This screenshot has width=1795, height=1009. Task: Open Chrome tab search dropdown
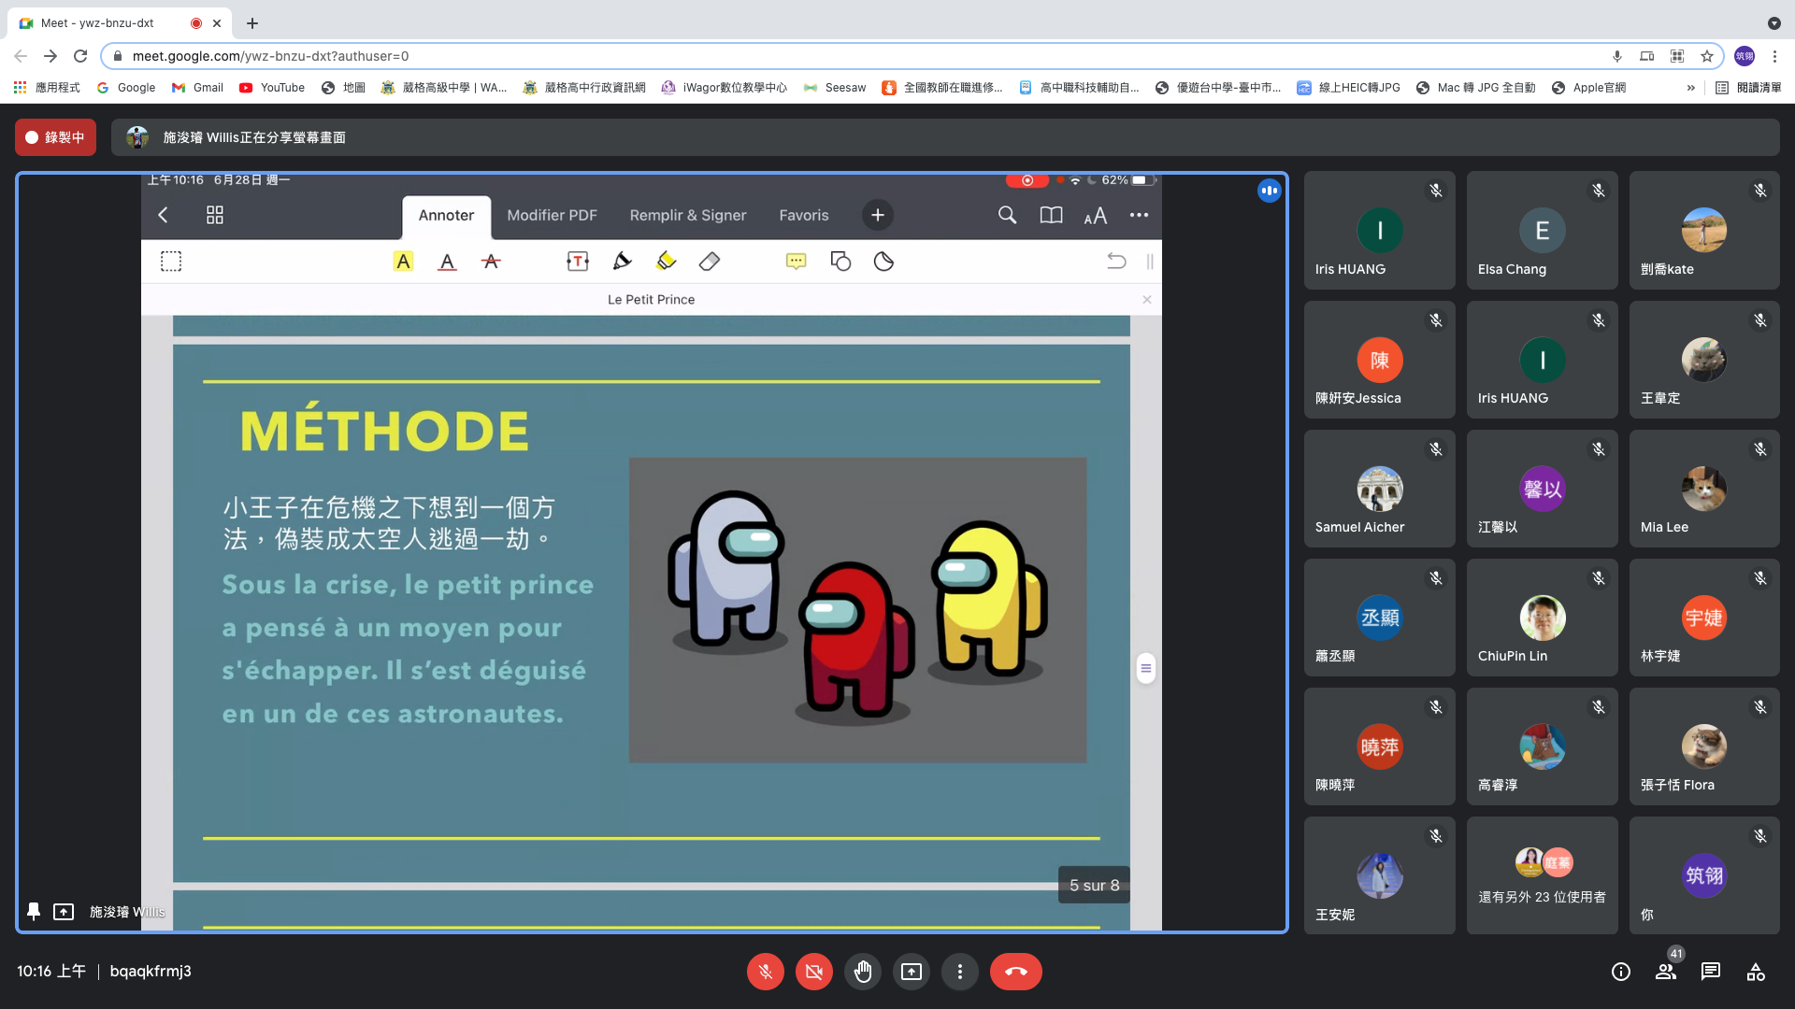pos(1773,23)
